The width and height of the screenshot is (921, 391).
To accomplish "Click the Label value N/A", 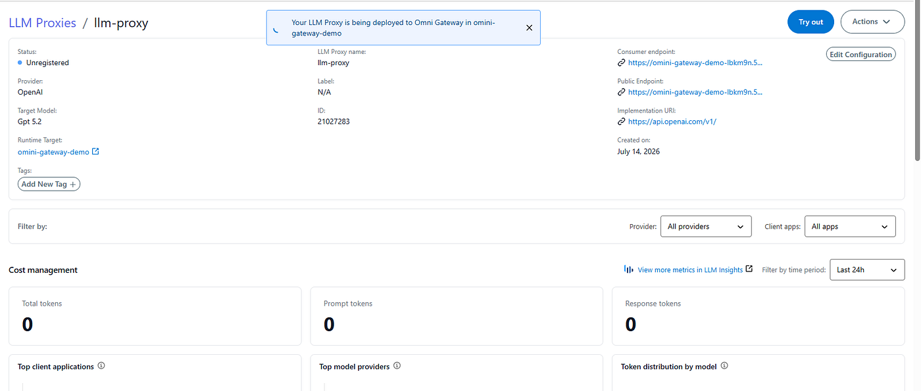I will (324, 93).
